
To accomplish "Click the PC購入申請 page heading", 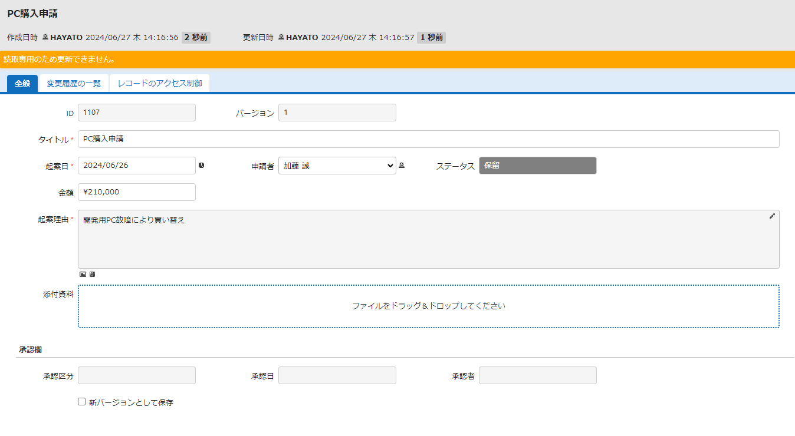I will point(32,13).
